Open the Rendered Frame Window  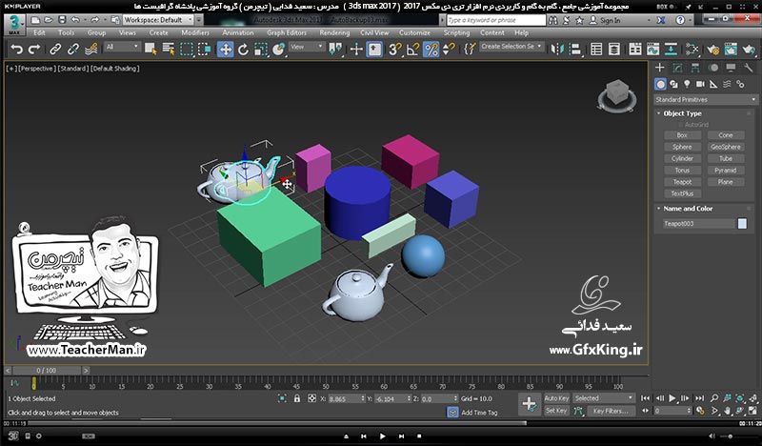[x=731, y=50]
